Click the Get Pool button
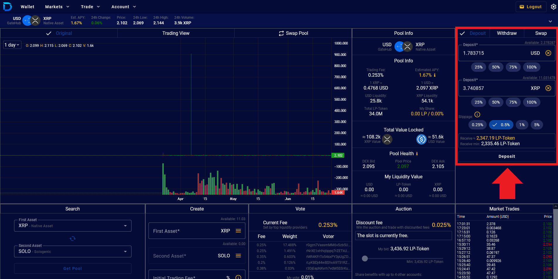Screen dimensions: 558x279 (73, 268)
